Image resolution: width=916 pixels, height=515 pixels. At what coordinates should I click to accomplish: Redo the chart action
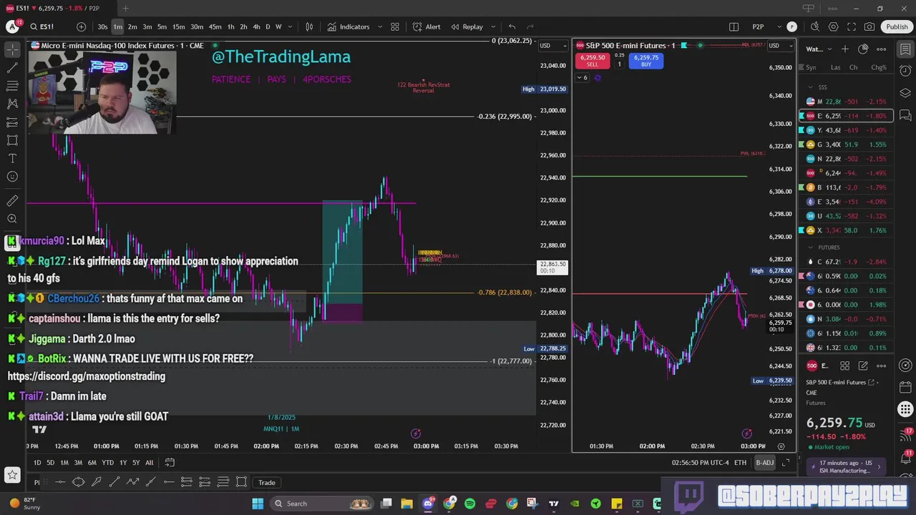point(530,26)
